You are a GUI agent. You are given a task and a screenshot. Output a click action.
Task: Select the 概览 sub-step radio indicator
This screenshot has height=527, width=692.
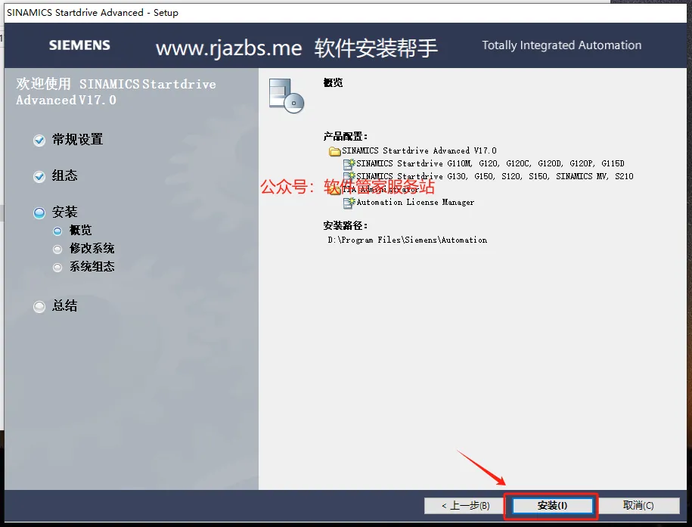click(x=57, y=231)
